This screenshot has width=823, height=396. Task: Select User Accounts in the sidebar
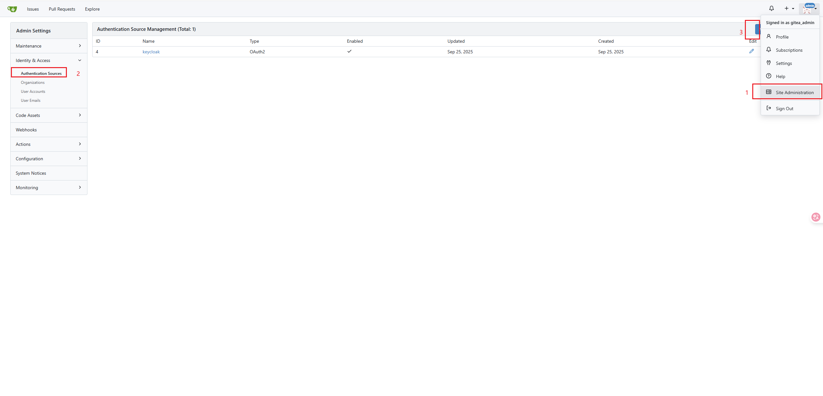pyautogui.click(x=33, y=92)
